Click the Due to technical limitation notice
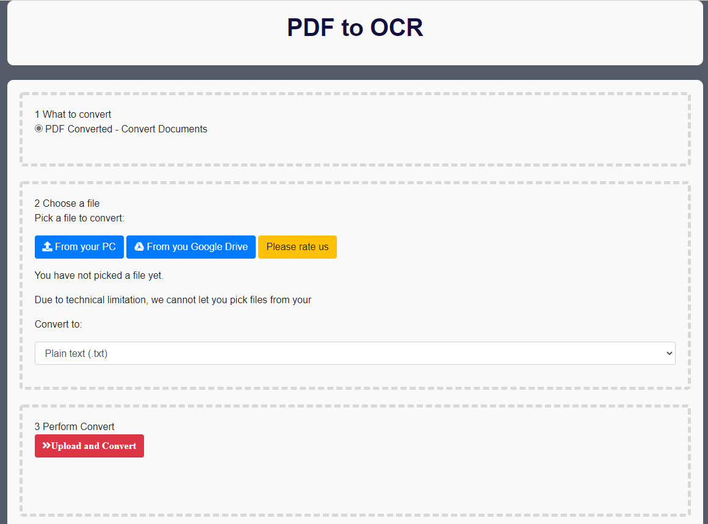Image resolution: width=708 pixels, height=524 pixels. pyautogui.click(x=173, y=300)
